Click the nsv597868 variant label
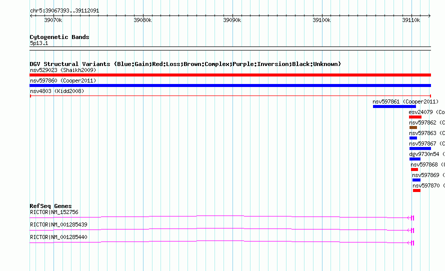The height and width of the screenshot is (271, 445). coord(427,164)
